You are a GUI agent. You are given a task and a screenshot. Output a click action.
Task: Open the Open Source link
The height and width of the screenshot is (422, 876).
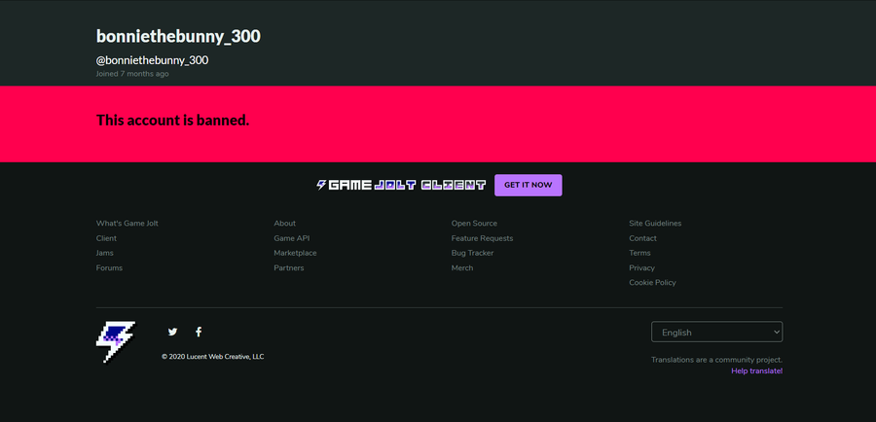[474, 224]
